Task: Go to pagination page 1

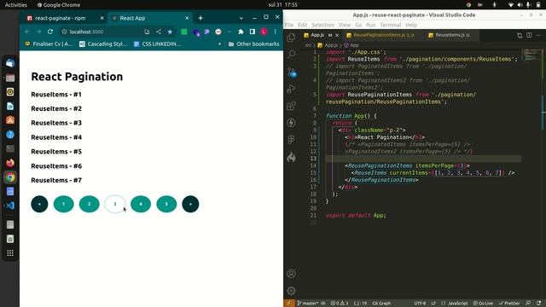Action: coord(64,204)
